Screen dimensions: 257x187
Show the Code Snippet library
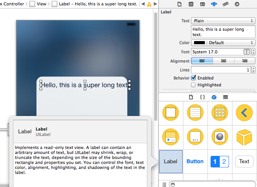pyautogui.click(x=203, y=97)
